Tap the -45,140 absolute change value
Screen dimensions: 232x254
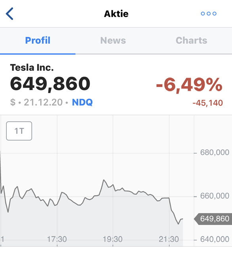click(x=207, y=103)
